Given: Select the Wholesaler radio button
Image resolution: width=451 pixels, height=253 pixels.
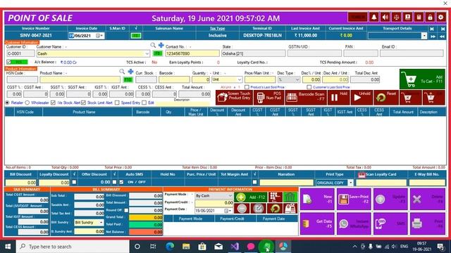Looking at the screenshot, I should coord(27,103).
